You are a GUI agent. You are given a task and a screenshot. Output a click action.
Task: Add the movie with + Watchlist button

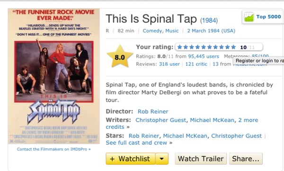(x=131, y=159)
